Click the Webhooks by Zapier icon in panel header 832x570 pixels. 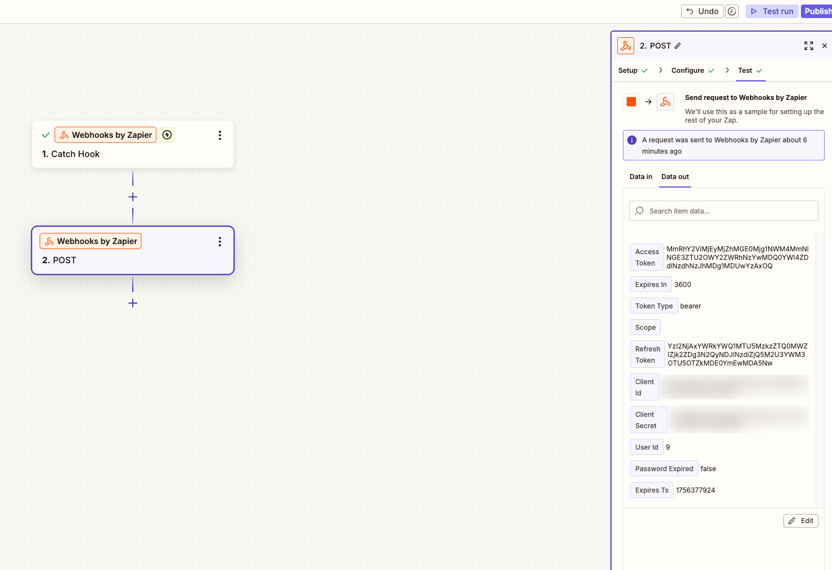(625, 45)
